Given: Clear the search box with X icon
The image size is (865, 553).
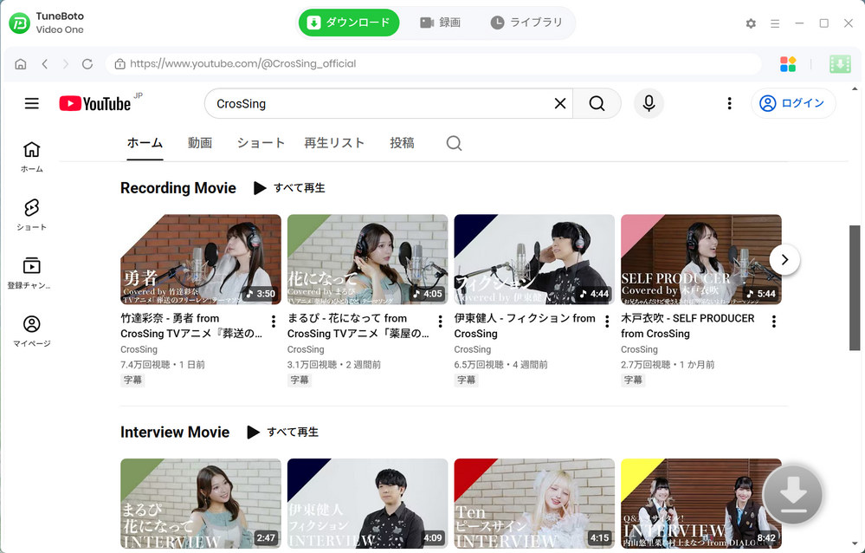Looking at the screenshot, I should pyautogui.click(x=560, y=103).
